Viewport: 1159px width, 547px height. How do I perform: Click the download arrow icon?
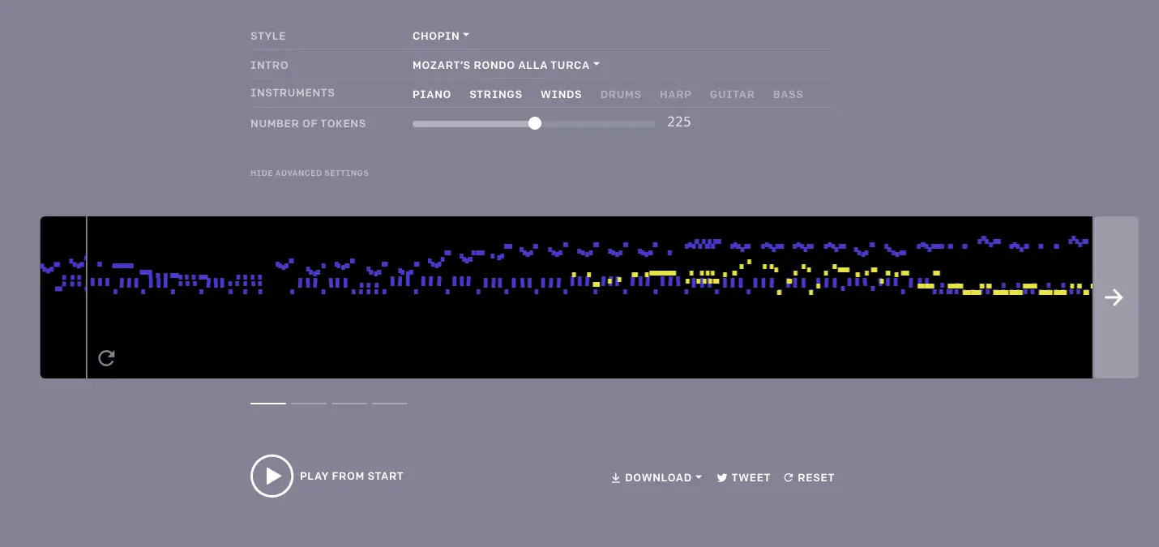(616, 478)
